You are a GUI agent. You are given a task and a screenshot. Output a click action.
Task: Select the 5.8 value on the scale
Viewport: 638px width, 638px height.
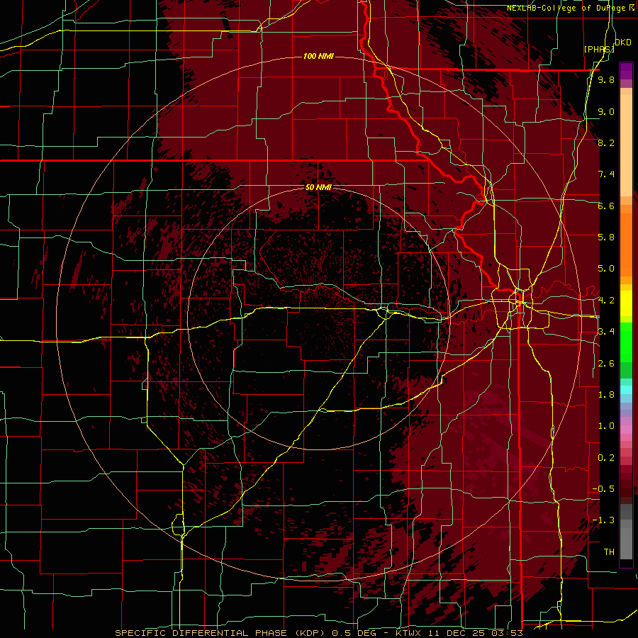point(606,237)
